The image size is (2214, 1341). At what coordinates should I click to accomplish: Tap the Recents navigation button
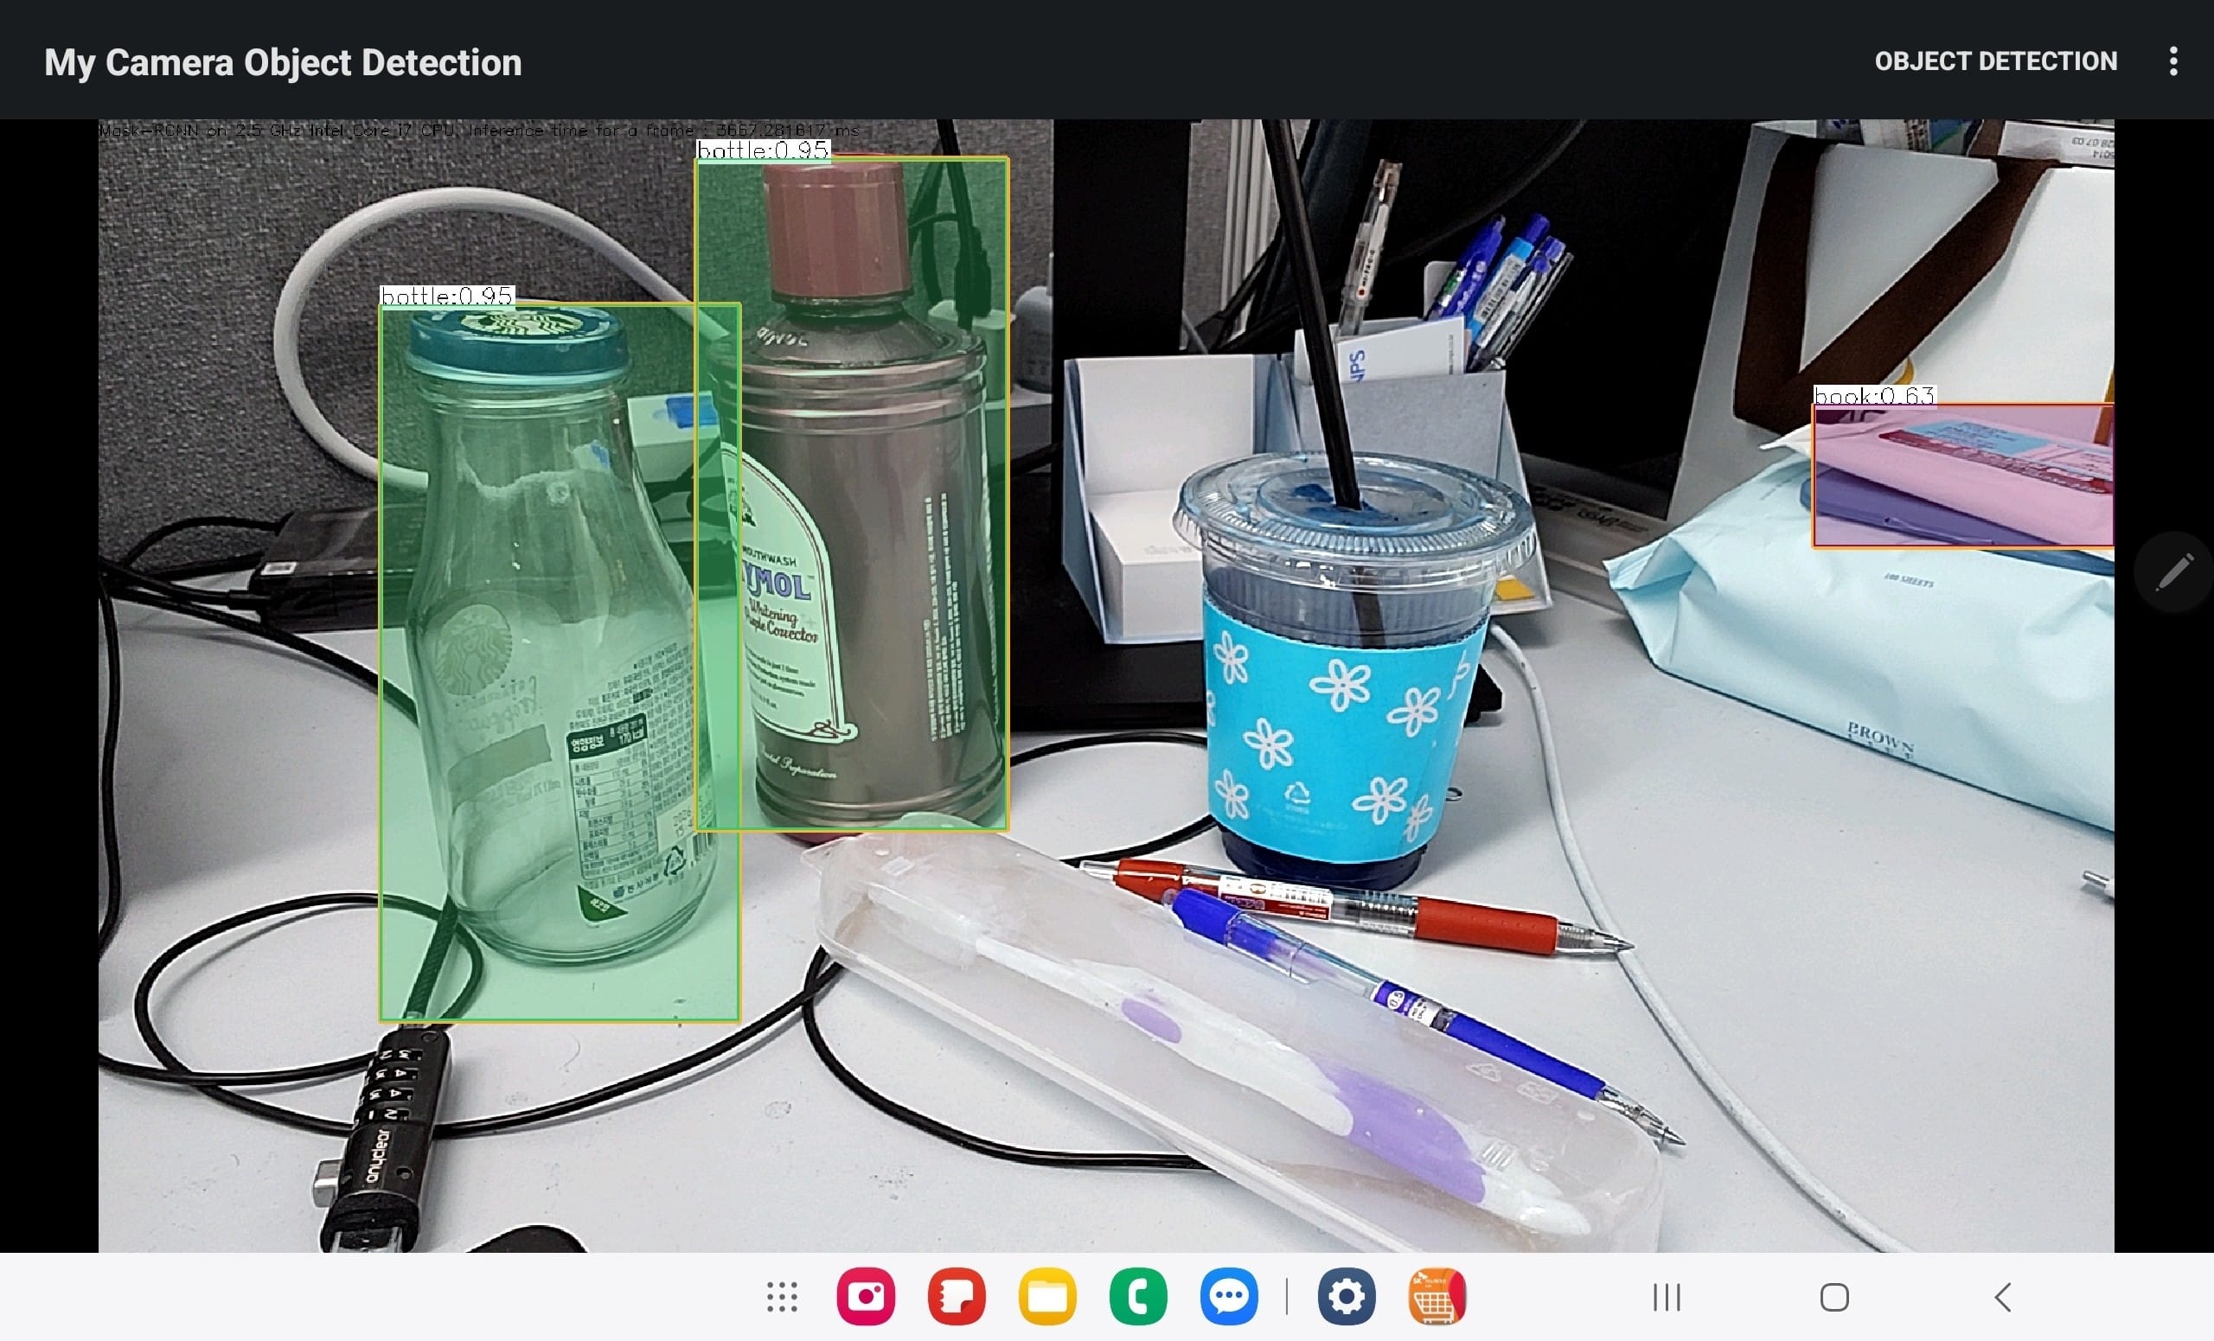pyautogui.click(x=1667, y=1297)
